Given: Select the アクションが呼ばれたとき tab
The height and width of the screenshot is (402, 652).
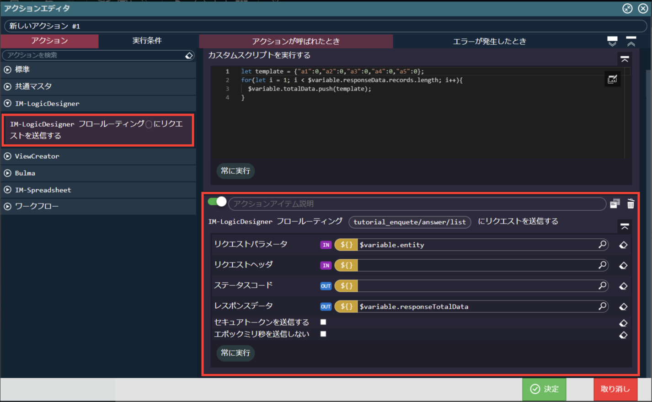Looking at the screenshot, I should pos(296,41).
